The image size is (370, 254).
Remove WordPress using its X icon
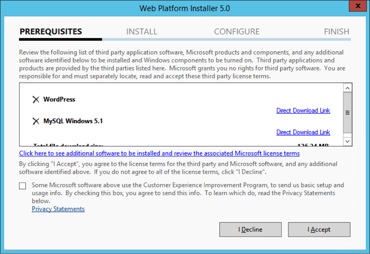pos(36,99)
